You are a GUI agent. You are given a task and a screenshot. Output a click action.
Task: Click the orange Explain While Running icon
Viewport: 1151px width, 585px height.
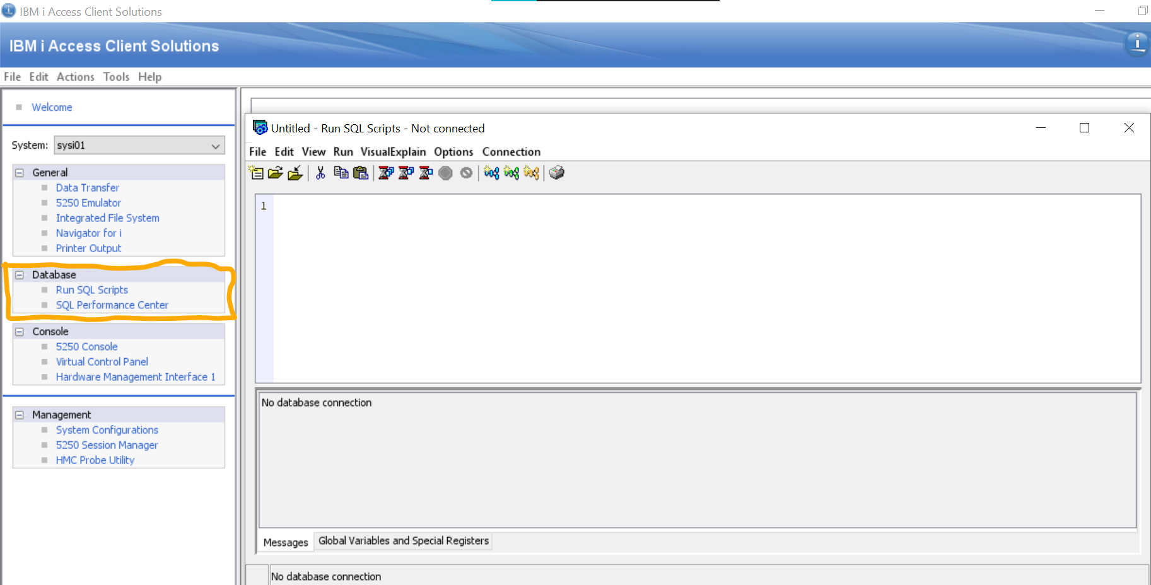[532, 173]
